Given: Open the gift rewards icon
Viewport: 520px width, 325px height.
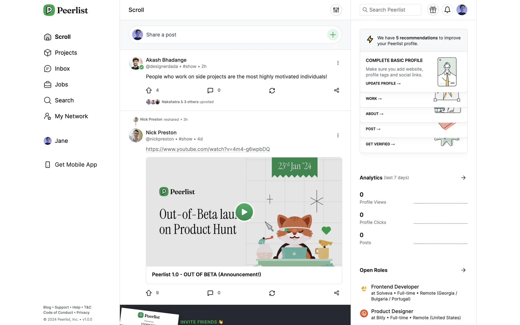Looking at the screenshot, I should pyautogui.click(x=433, y=10).
